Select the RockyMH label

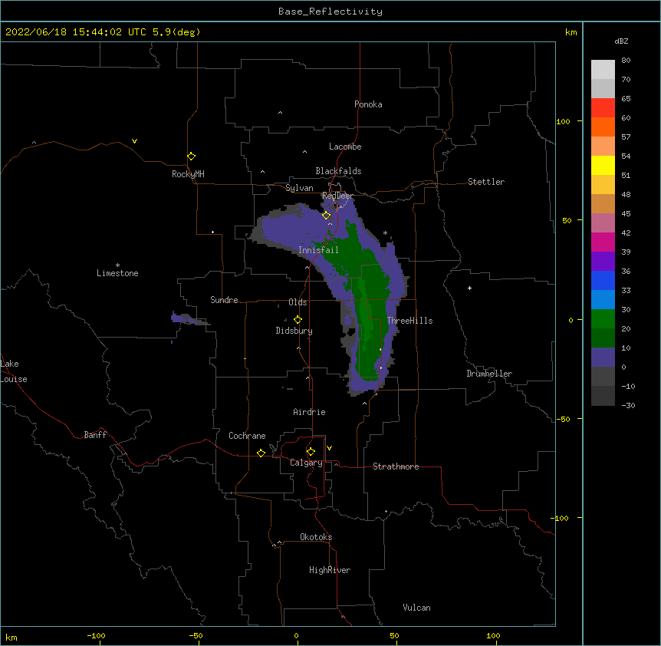[x=188, y=174]
